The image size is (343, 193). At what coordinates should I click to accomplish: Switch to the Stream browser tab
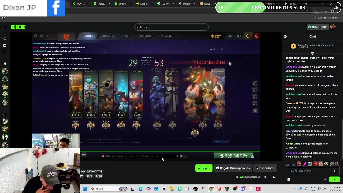pos(124,4)
